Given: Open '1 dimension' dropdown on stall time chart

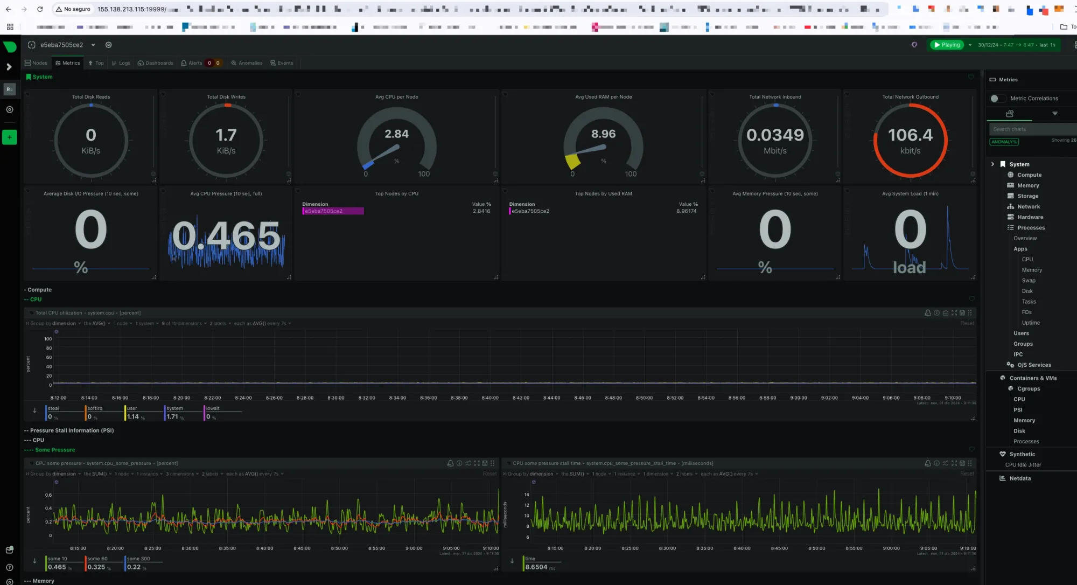Looking at the screenshot, I should tap(659, 474).
